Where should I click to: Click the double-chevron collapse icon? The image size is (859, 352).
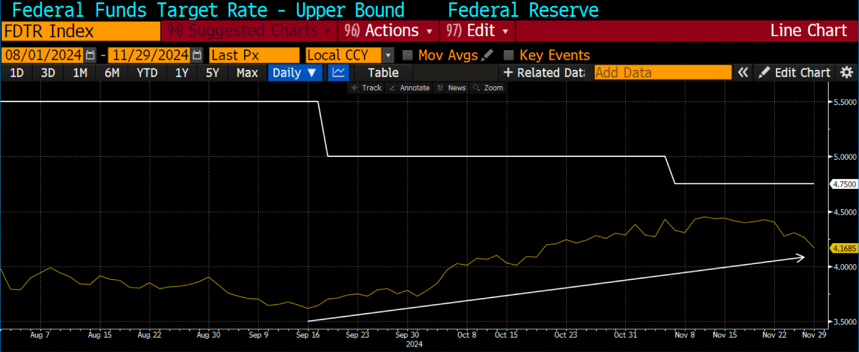pos(743,72)
